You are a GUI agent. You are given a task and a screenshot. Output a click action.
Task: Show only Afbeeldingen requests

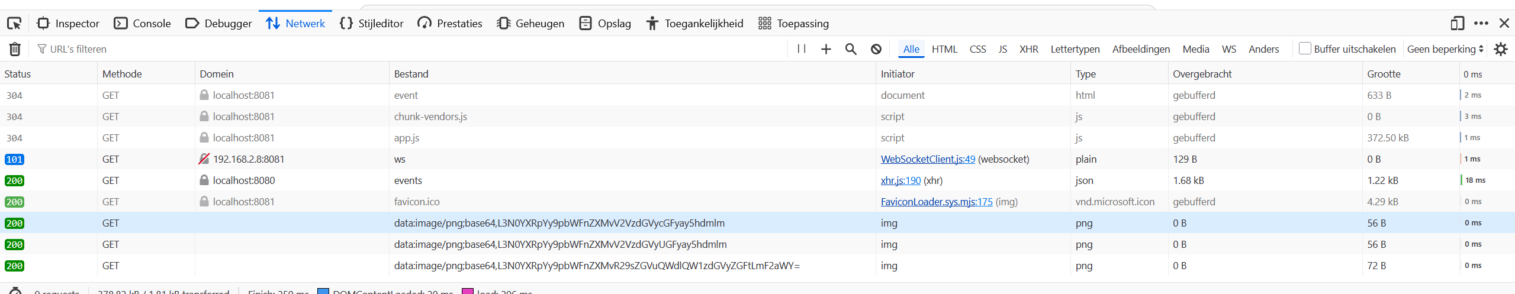(x=1141, y=49)
